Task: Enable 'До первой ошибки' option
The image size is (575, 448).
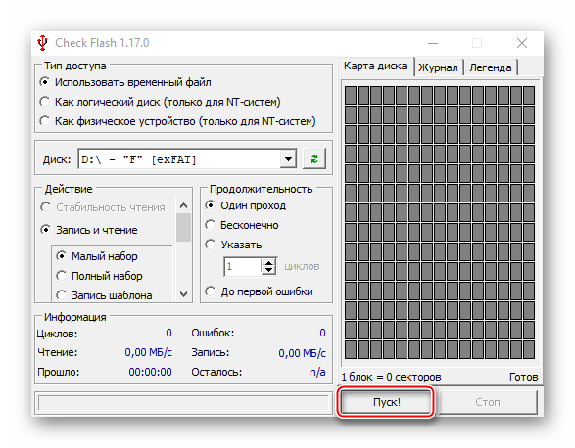Action: [259, 291]
